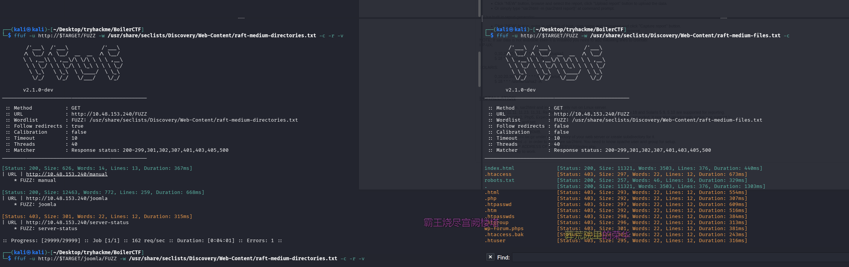Click raft-medium-files.txt path in right command line
Image resolution: width=849 pixels, height=267 pixels.
point(685,36)
